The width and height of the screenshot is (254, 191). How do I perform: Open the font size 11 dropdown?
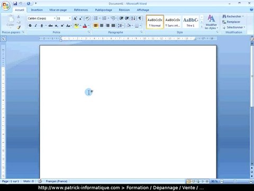pyautogui.click(x=70, y=19)
